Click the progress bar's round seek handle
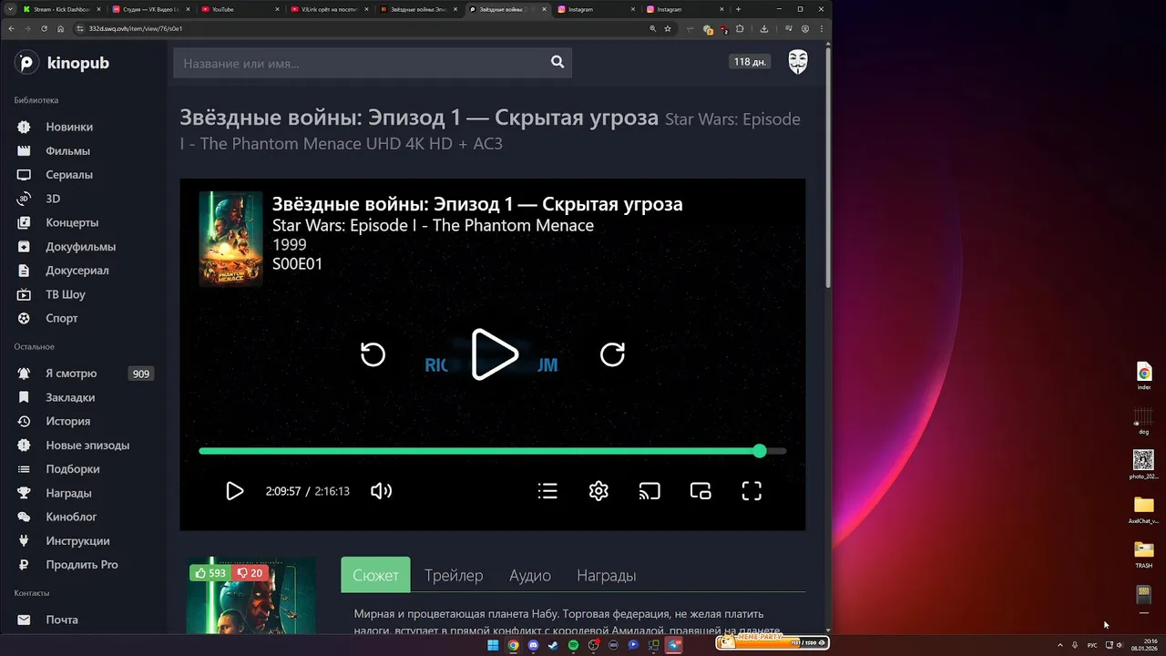 pos(760,451)
